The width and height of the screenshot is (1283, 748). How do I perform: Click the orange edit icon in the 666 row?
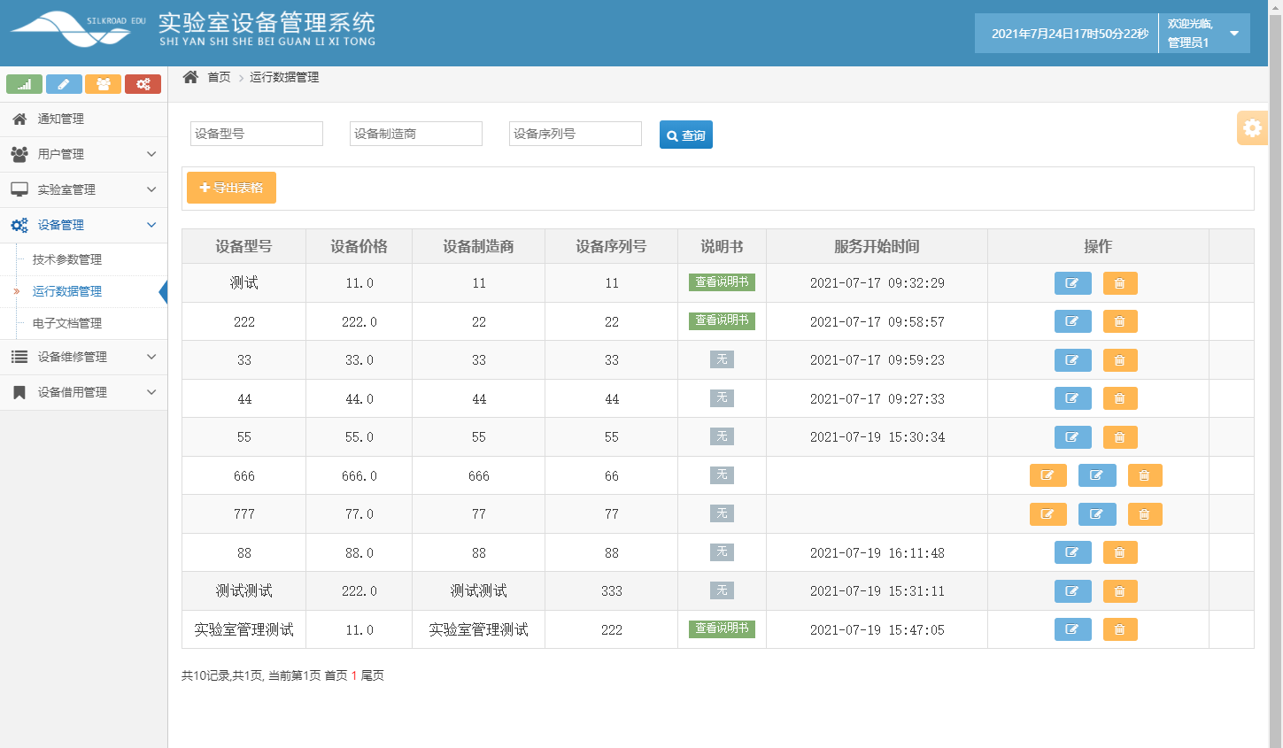click(x=1047, y=475)
